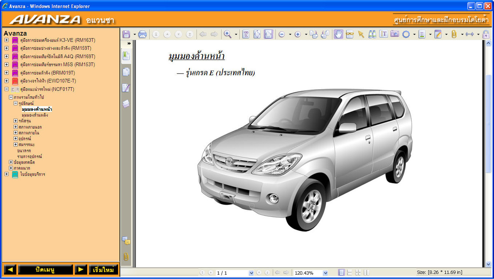Select the Hand tool
Screen dimensions: 494x279
coord(338,34)
